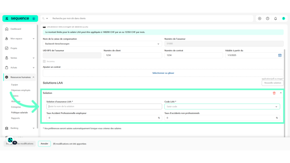Expand Mon espace menu
Viewport: 290px width, 163px height.
(x=33, y=39)
